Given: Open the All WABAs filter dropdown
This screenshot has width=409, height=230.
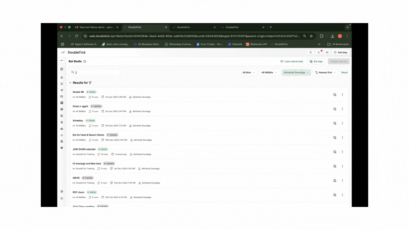Looking at the screenshot, I should pyautogui.click(x=269, y=72).
